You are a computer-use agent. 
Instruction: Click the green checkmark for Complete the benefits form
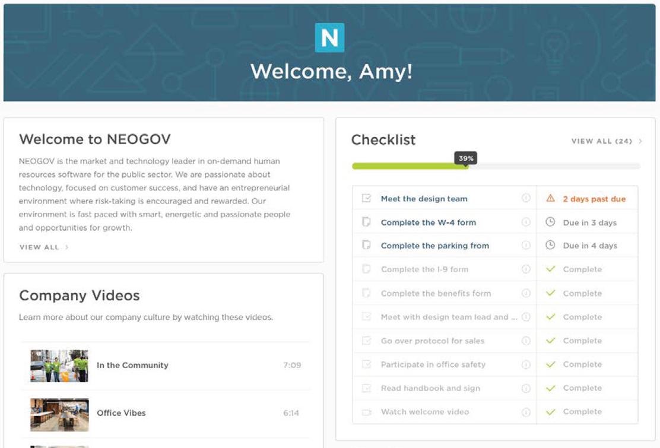point(550,293)
